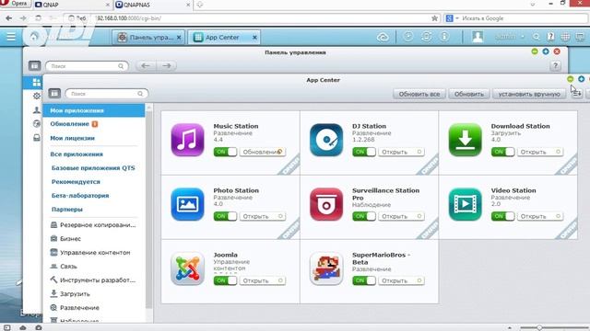
Task: Expand Joomla Открыть dropdown arrow
Action: (280, 280)
